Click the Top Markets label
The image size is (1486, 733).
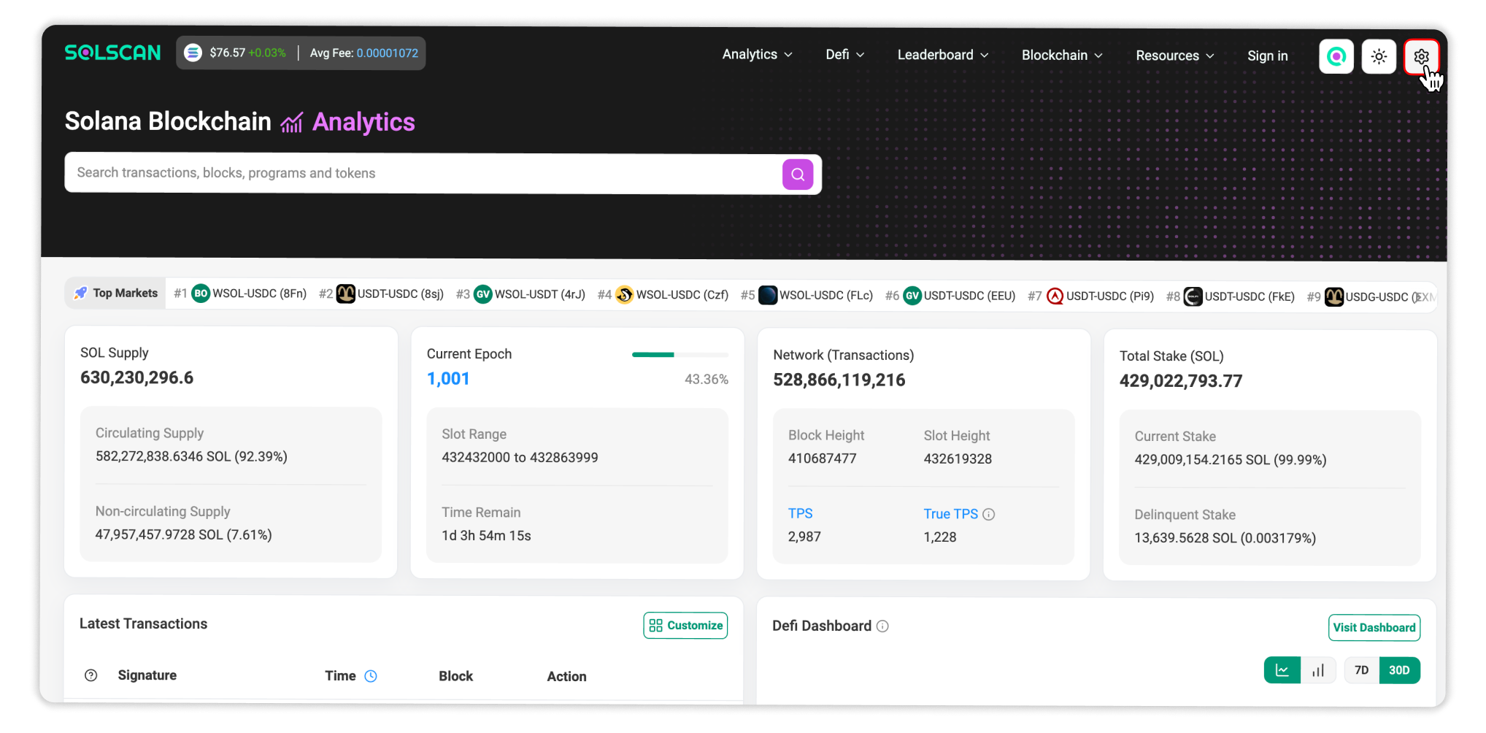pyautogui.click(x=126, y=293)
